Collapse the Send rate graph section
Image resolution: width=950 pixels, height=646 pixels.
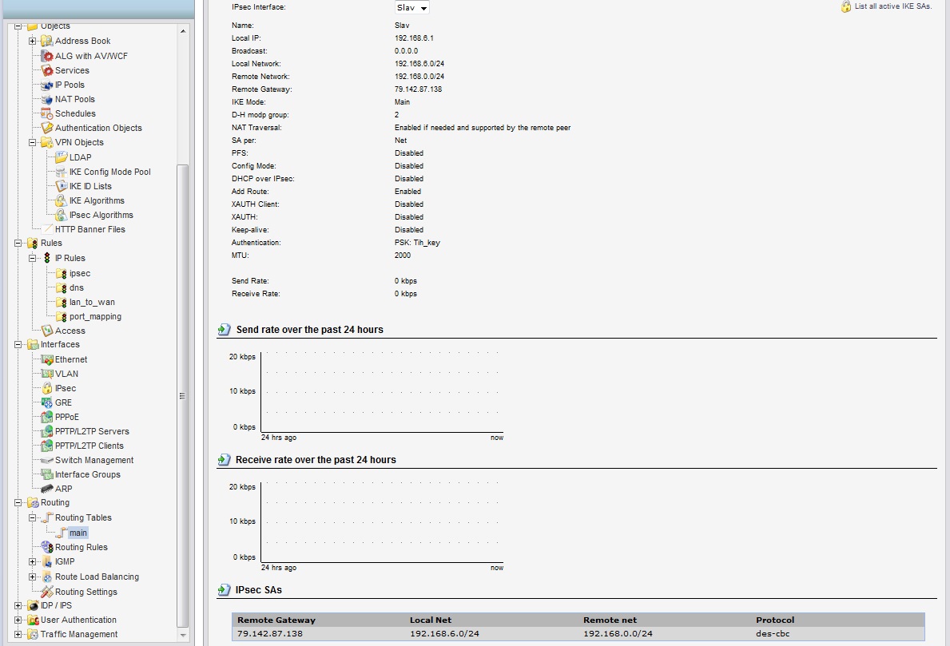pos(224,329)
